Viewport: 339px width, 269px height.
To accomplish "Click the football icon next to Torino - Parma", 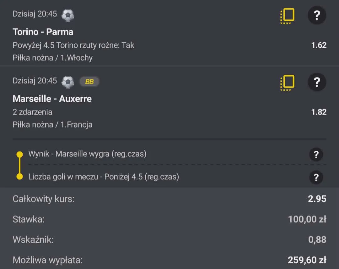I will coord(68,15).
